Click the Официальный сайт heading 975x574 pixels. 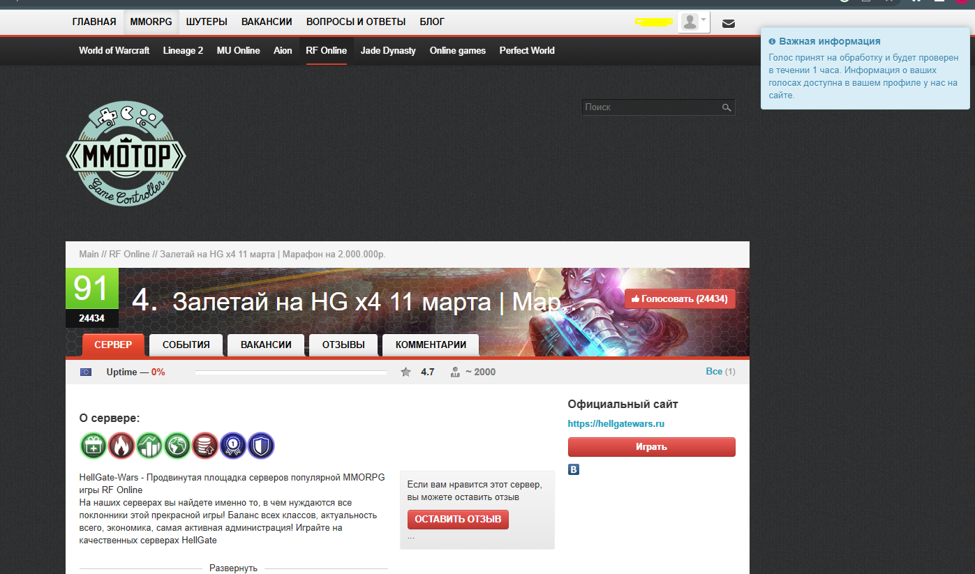tap(623, 405)
